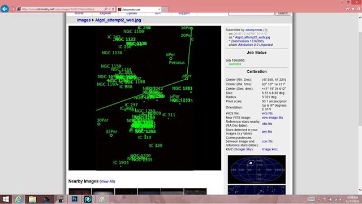Open the Windows Start button
The width and height of the screenshot is (362, 204).
click(6, 199)
